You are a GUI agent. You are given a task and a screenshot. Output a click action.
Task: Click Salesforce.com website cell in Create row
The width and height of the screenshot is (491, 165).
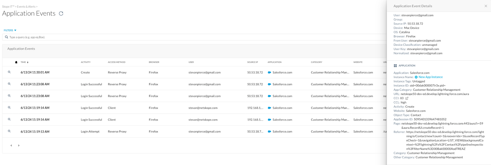click(363, 73)
